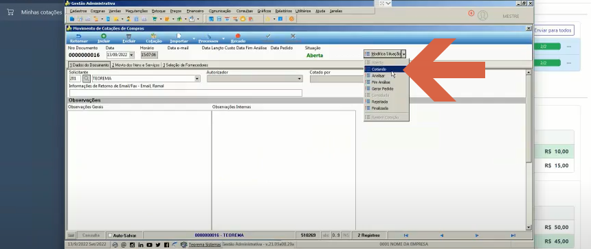Click the Excluir trash icon
The image size is (591, 249).
click(129, 36)
